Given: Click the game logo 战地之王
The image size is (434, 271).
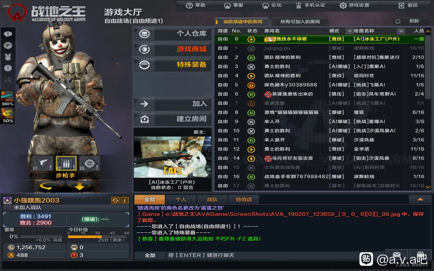Looking at the screenshot, I should tap(47, 13).
